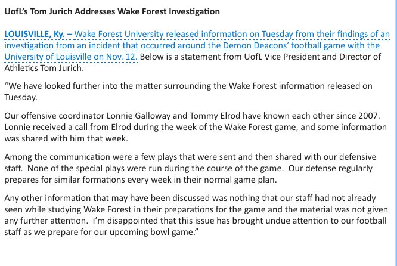Click the "seen while studying Wake Forest" line

click(x=196, y=209)
